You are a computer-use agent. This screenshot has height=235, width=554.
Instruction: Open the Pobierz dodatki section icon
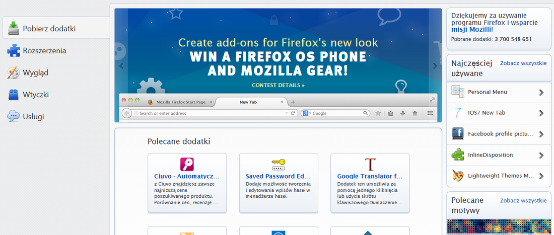tap(14, 28)
